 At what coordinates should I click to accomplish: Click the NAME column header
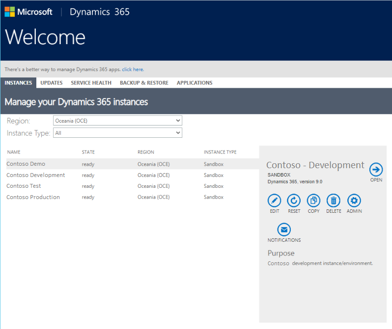14,152
